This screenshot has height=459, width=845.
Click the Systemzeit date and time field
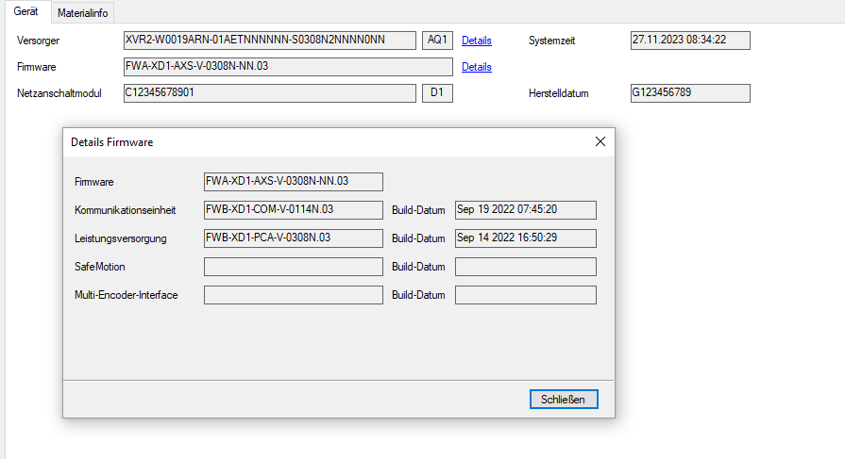[x=689, y=41]
